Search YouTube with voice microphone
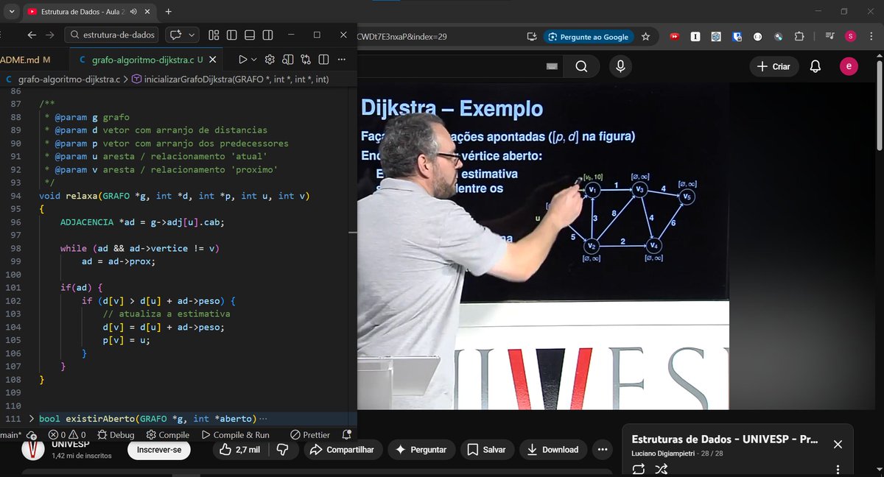This screenshot has height=477, width=884. click(x=621, y=66)
